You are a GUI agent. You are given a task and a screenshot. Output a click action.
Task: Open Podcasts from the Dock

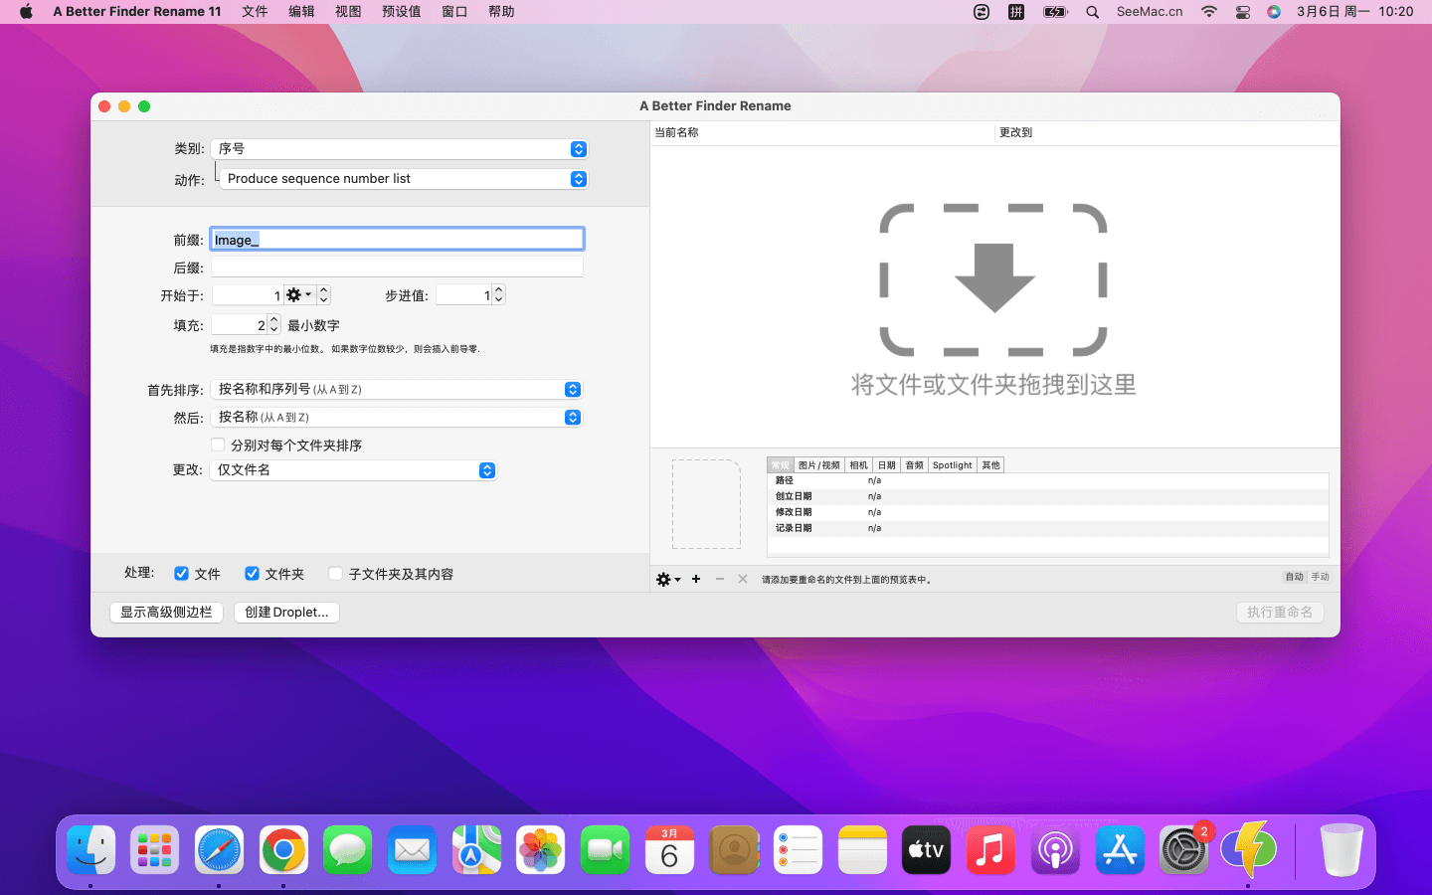1055,850
